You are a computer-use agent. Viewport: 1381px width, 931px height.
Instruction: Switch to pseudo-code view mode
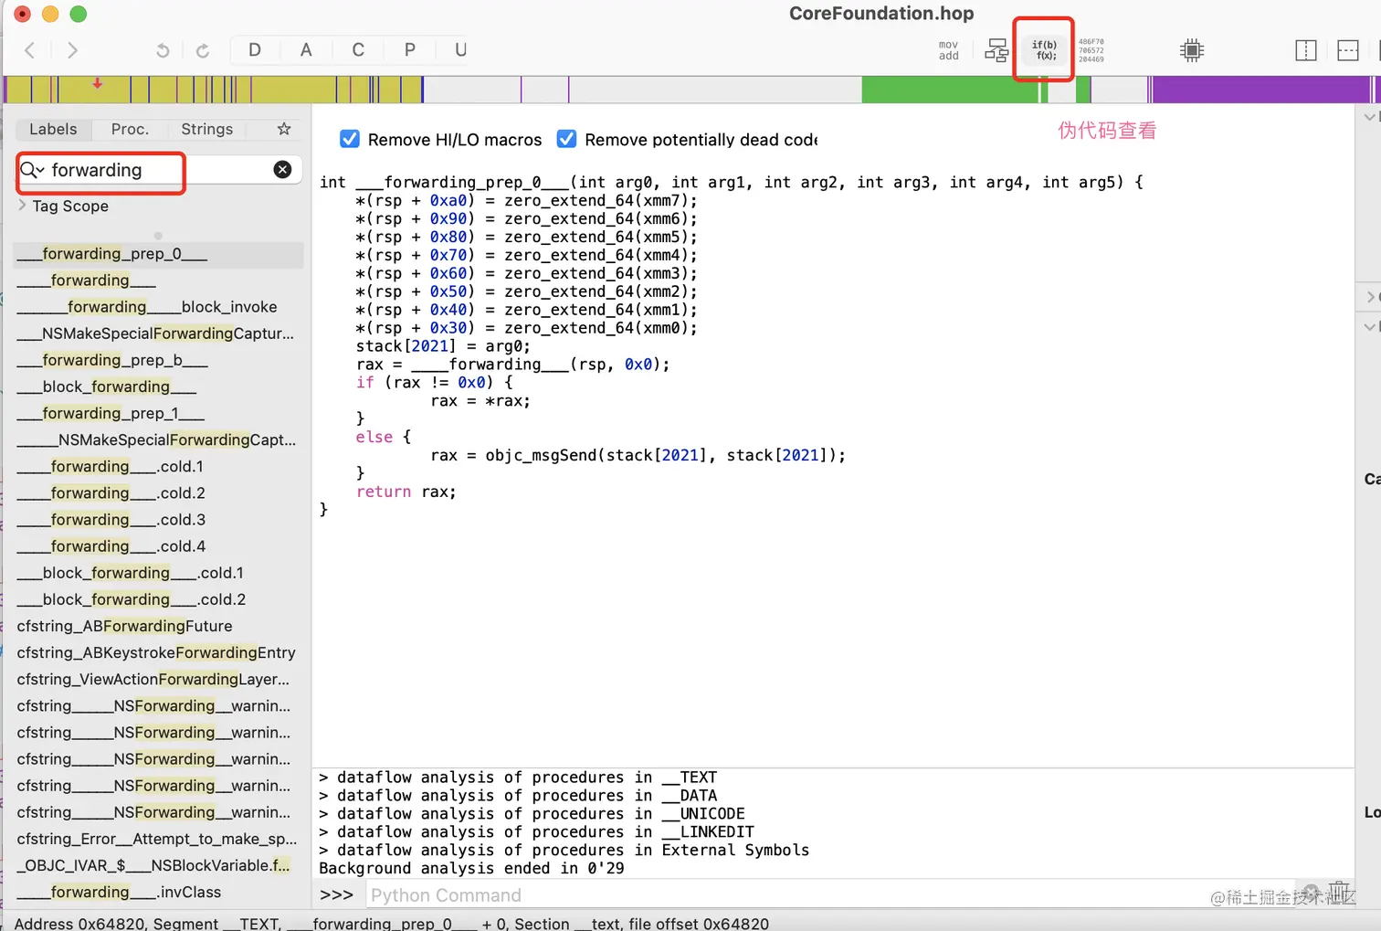(x=1043, y=50)
